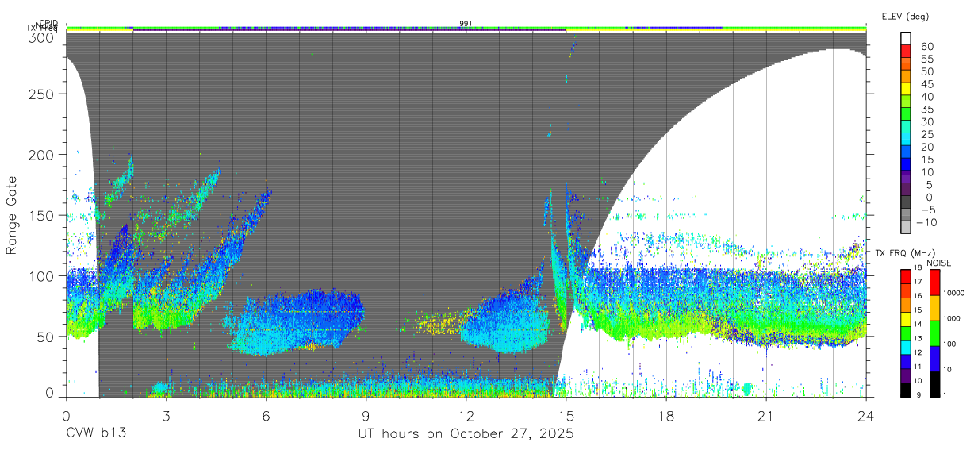Click the purple swatch on the TX FRQ bar

tap(906, 375)
